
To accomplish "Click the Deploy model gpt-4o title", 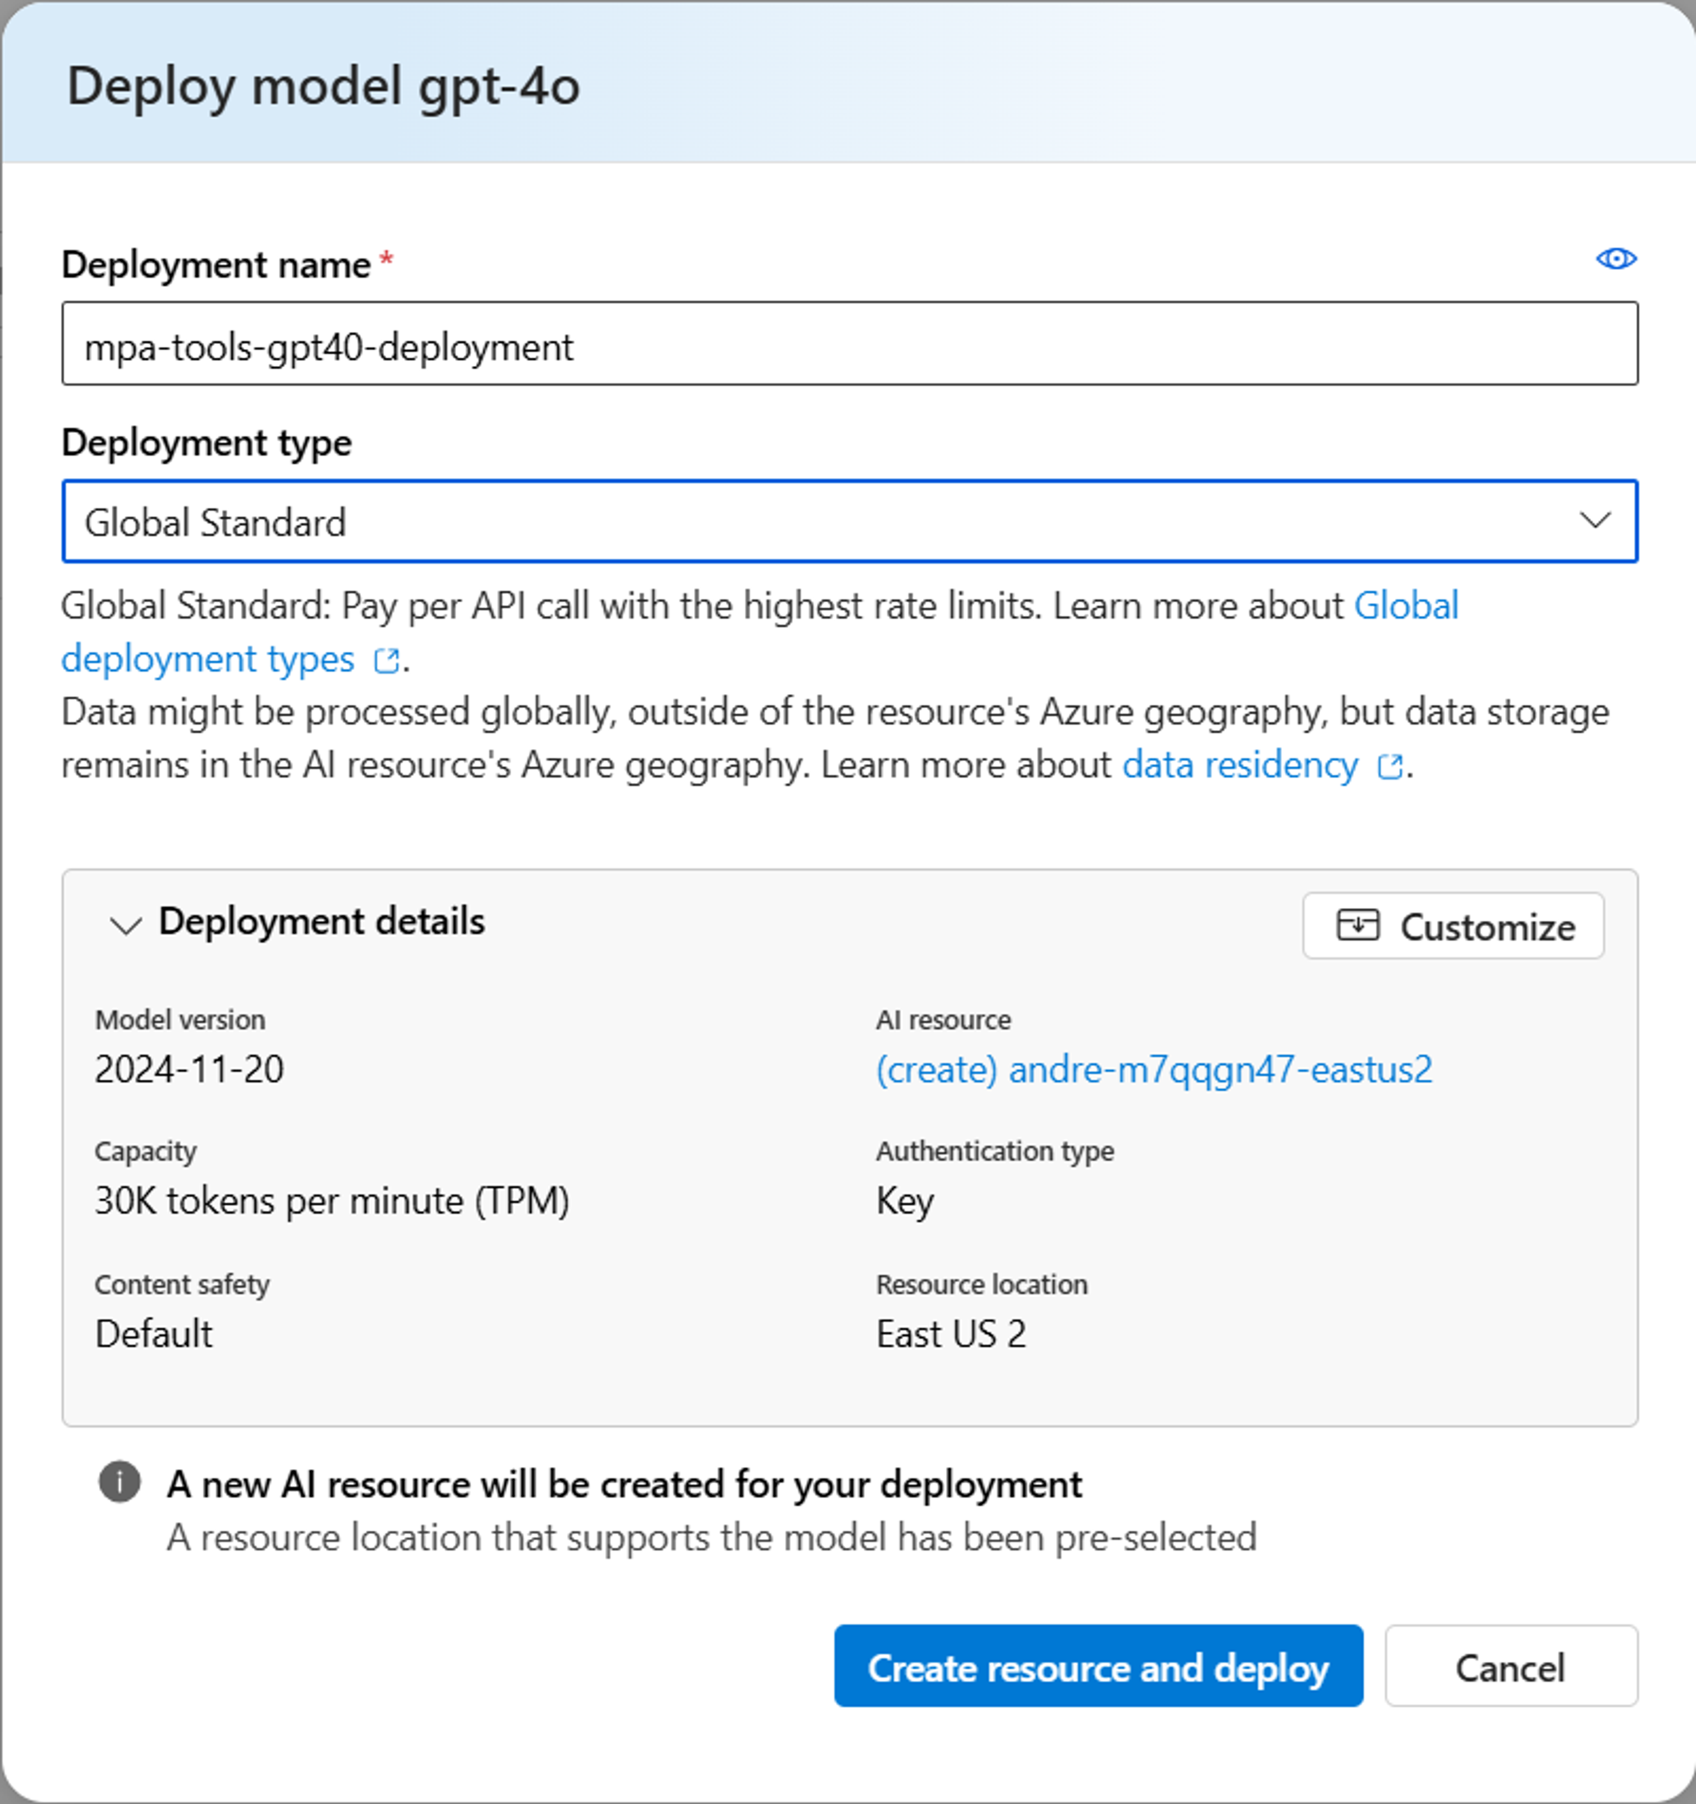I will (x=323, y=87).
